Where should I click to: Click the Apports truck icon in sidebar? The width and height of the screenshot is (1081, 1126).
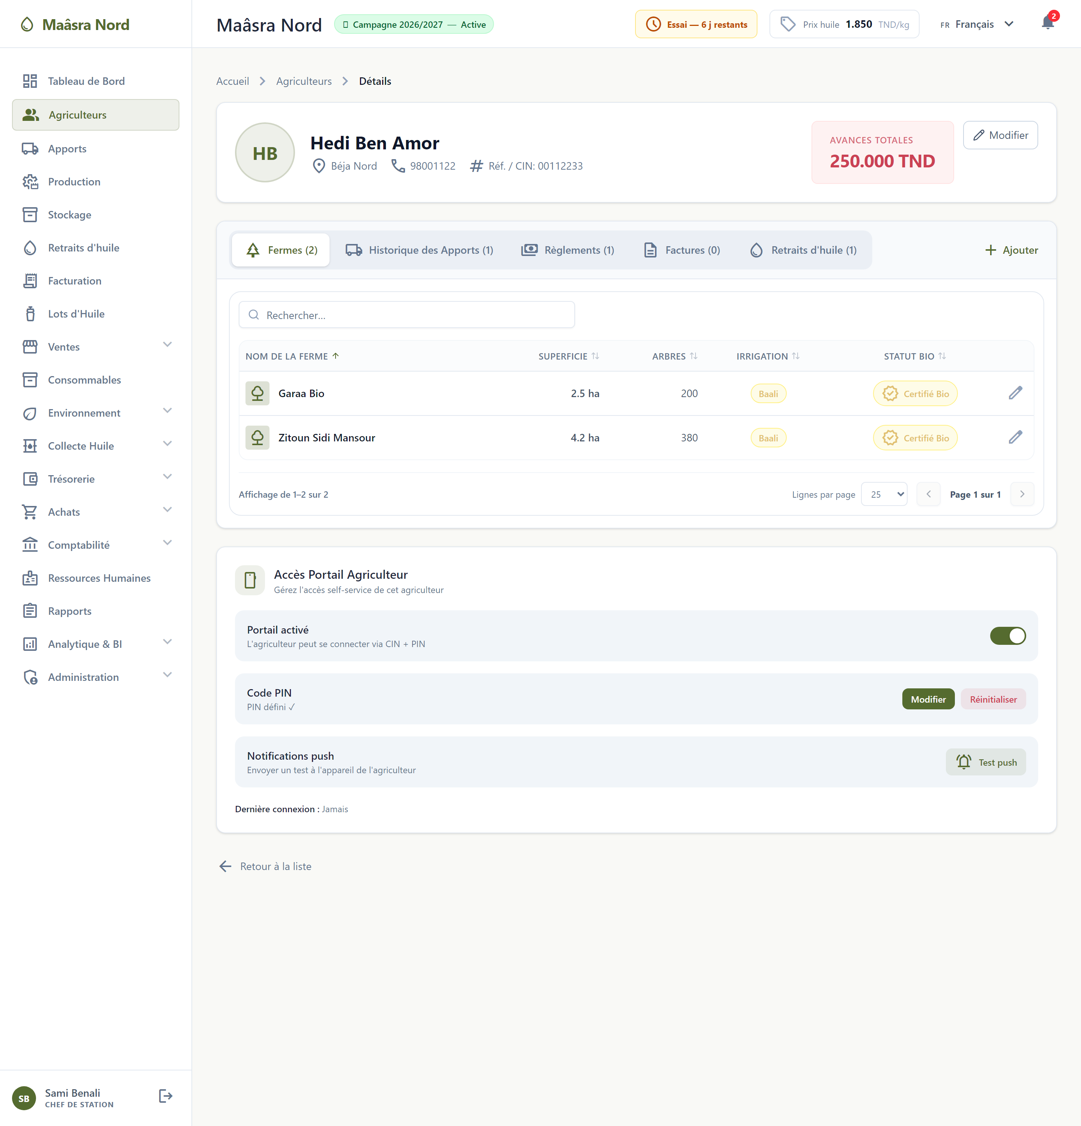(30, 149)
